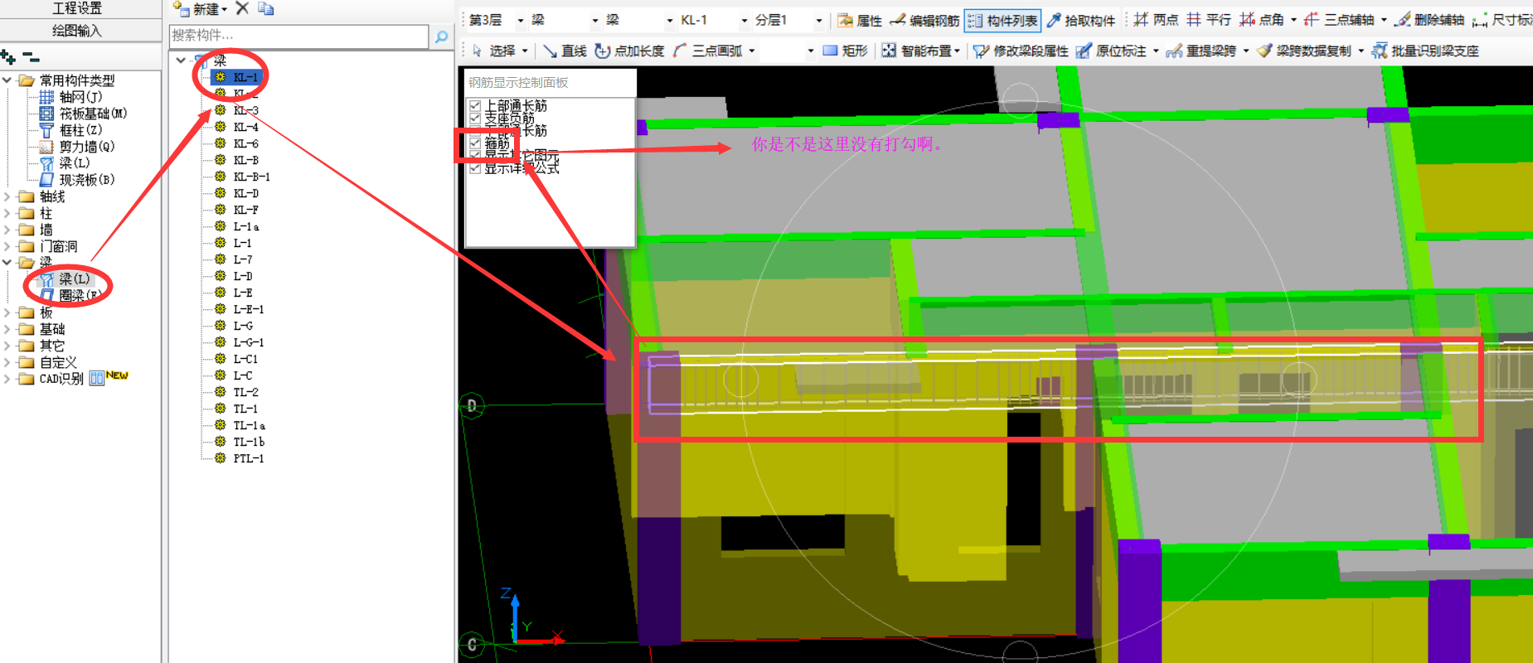Select KL-B-1 in component list
This screenshot has height=663, width=1533.
[x=251, y=177]
